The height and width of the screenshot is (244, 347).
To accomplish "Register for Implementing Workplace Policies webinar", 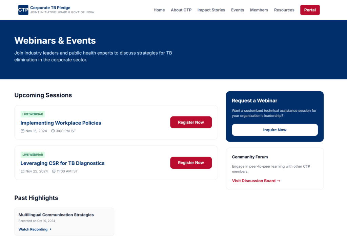I will point(191,122).
